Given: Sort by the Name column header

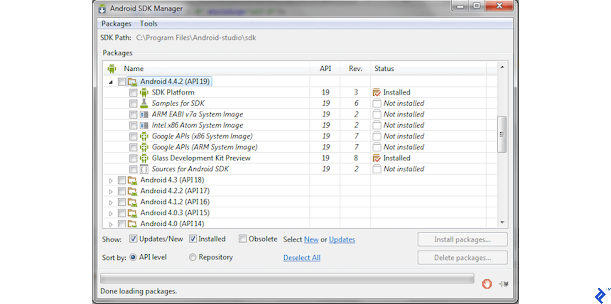Looking at the screenshot, I should click(x=134, y=69).
